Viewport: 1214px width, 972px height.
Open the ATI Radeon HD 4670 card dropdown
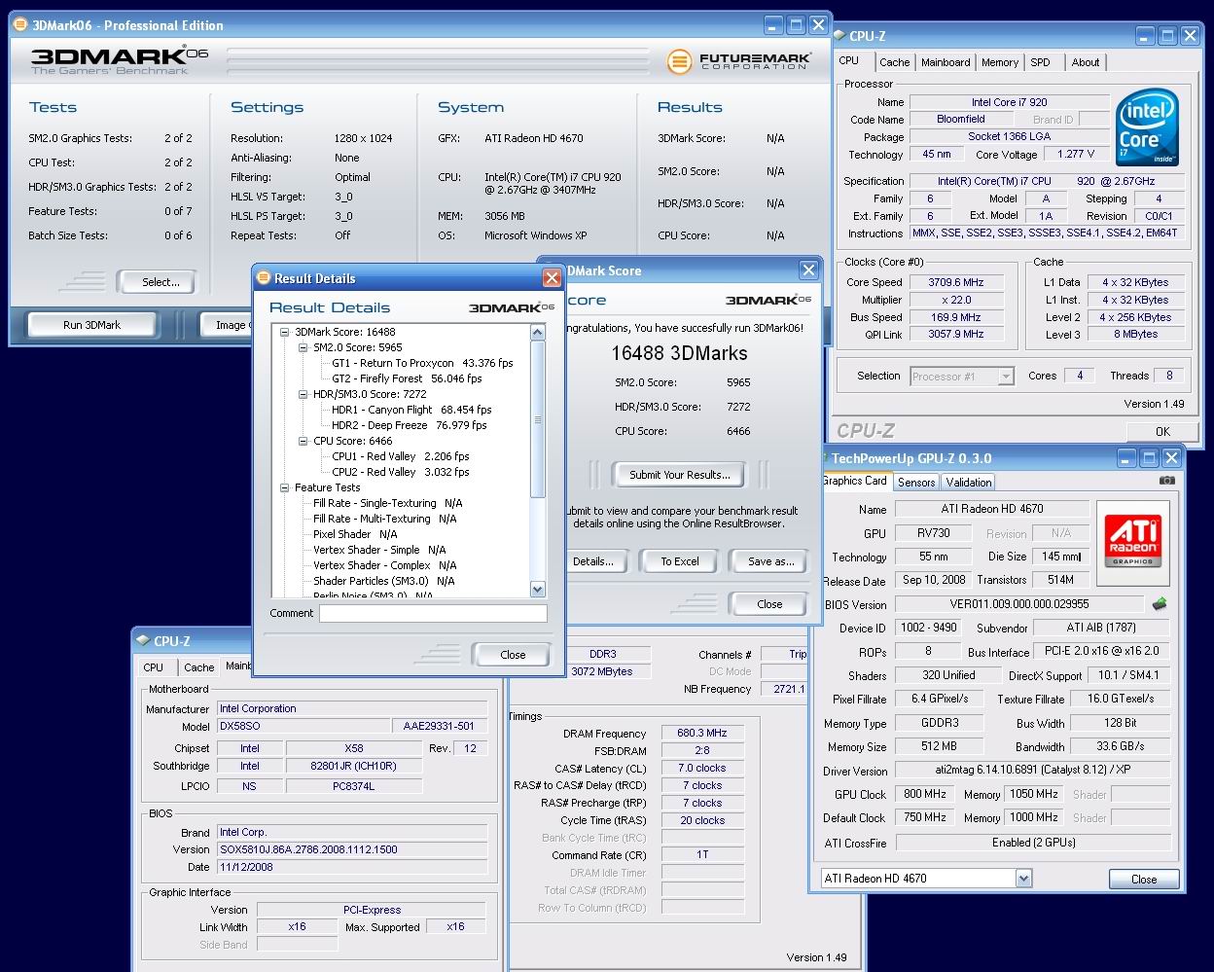pos(1022,879)
